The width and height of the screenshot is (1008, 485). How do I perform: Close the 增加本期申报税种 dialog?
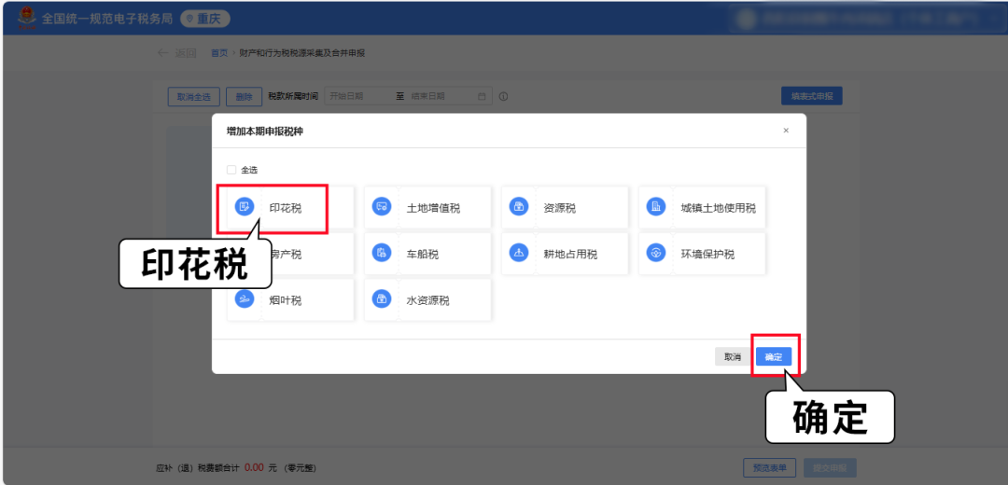click(x=786, y=131)
